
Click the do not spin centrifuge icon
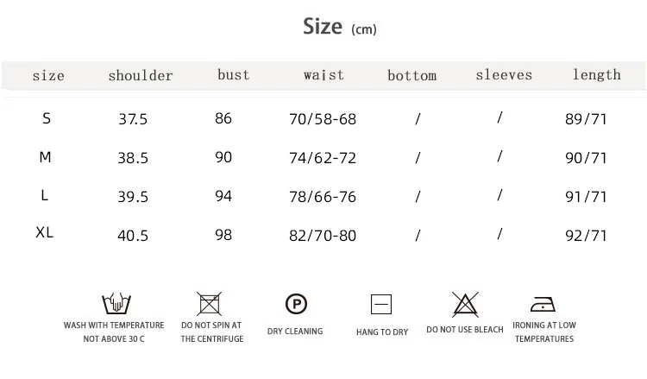(210, 304)
